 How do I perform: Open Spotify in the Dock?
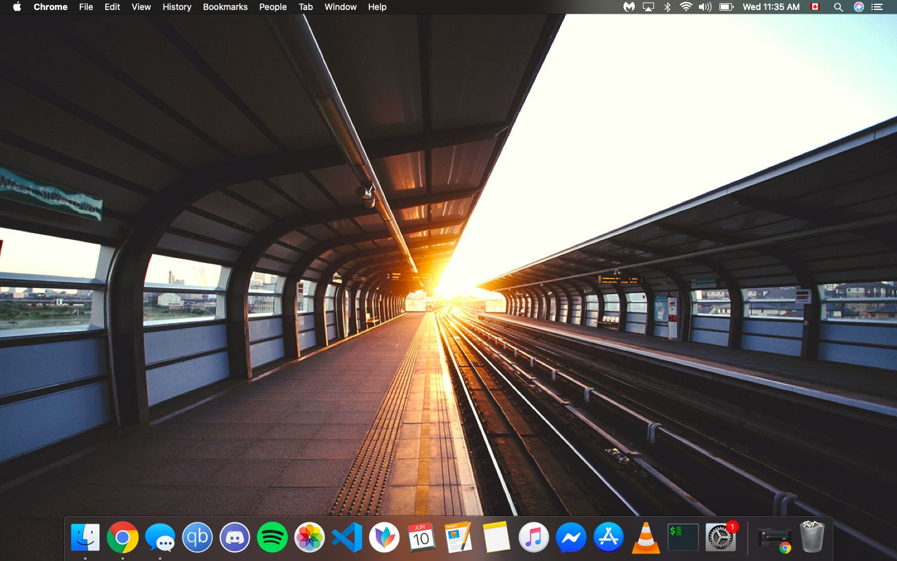pos(272,537)
